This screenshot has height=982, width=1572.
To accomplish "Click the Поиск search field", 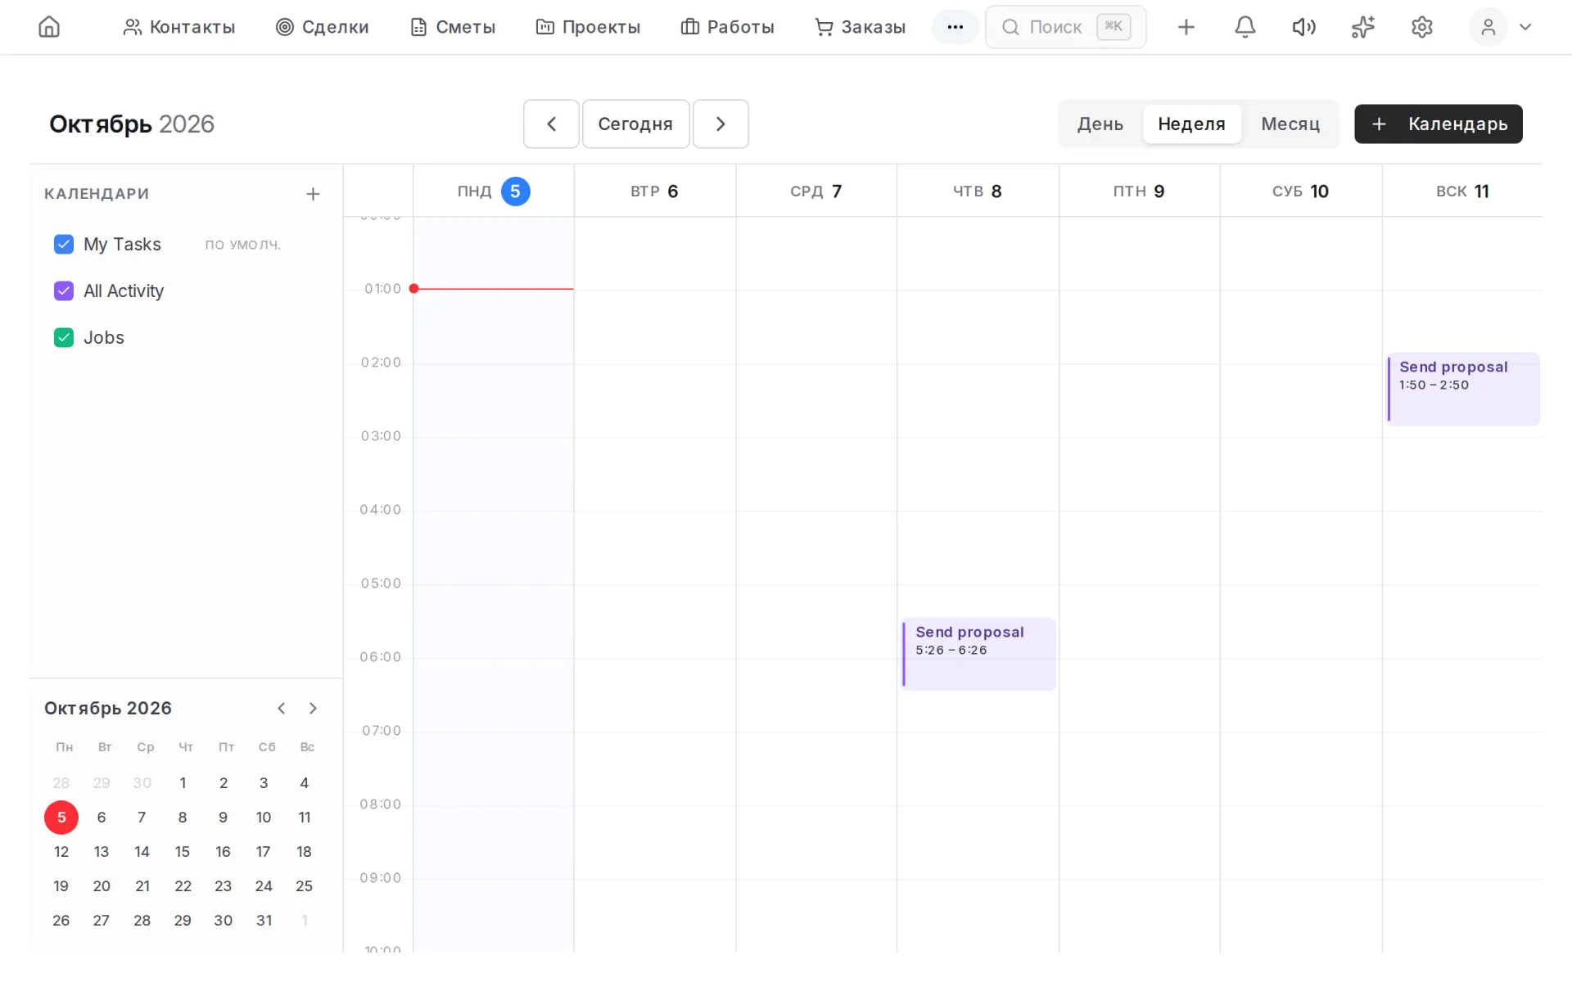I will coord(1065,27).
